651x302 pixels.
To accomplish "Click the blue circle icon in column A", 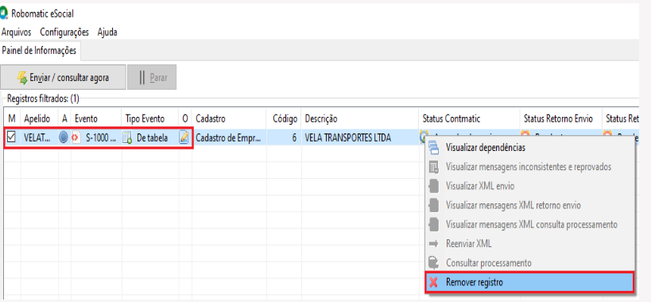I will click(63, 137).
